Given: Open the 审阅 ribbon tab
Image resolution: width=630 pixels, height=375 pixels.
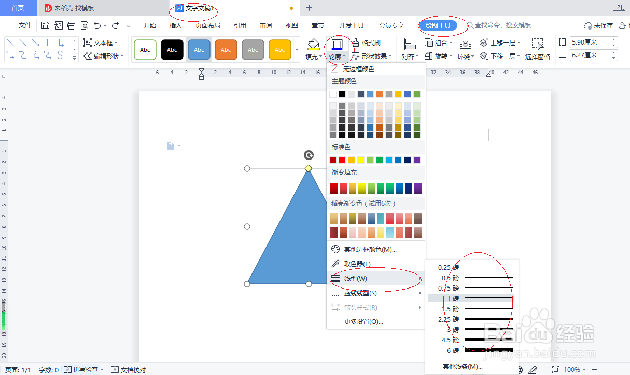Looking at the screenshot, I should (266, 25).
